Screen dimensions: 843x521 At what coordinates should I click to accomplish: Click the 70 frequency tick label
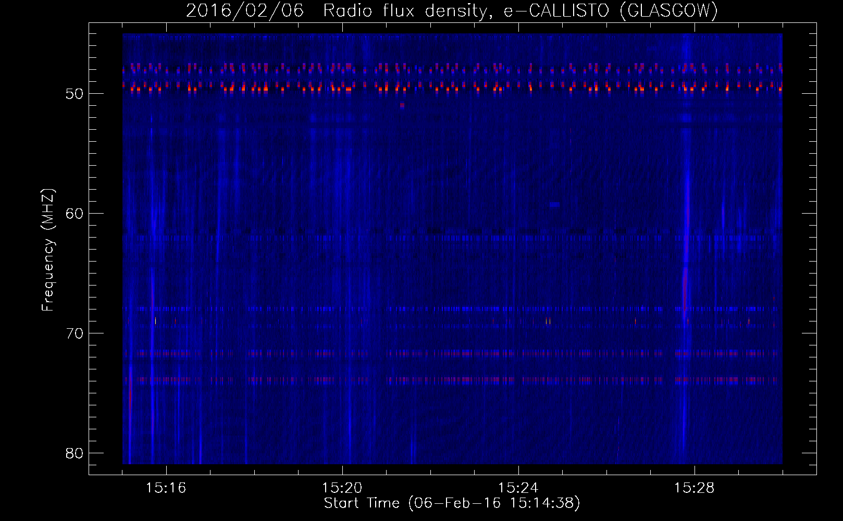click(x=75, y=333)
